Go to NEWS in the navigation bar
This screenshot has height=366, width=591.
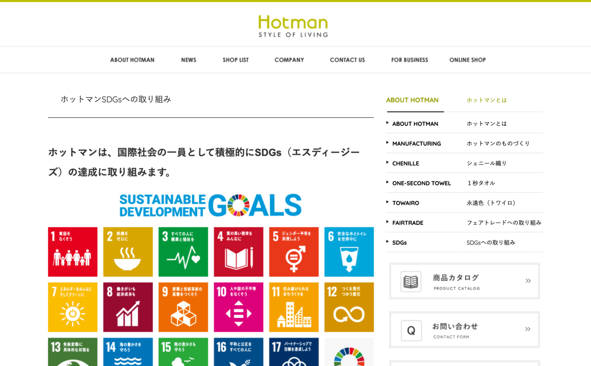(x=189, y=60)
